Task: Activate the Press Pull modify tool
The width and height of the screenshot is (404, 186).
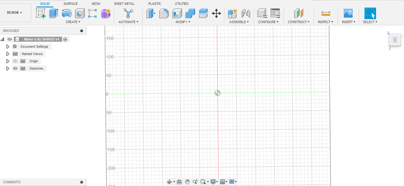Action: [x=151, y=13]
